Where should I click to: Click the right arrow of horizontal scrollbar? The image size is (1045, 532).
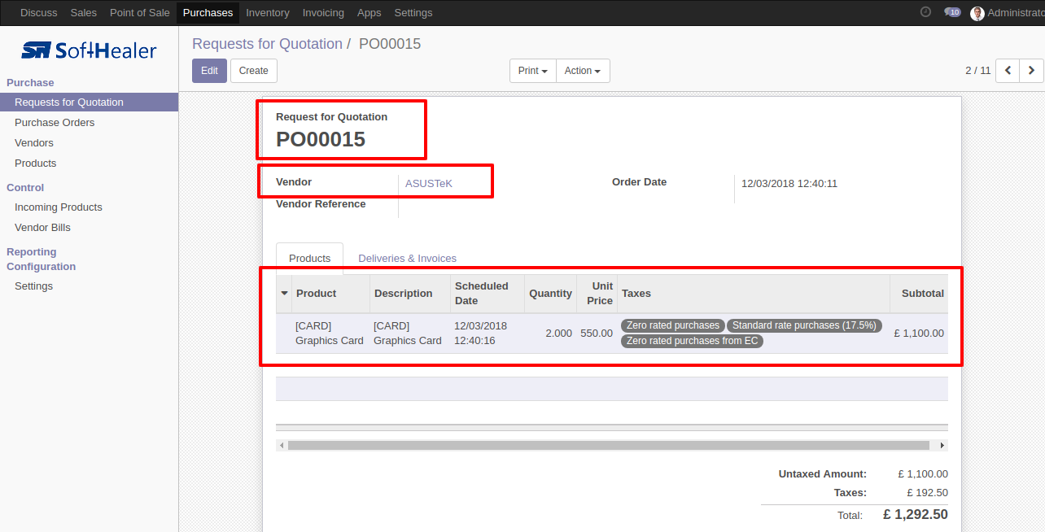942,446
